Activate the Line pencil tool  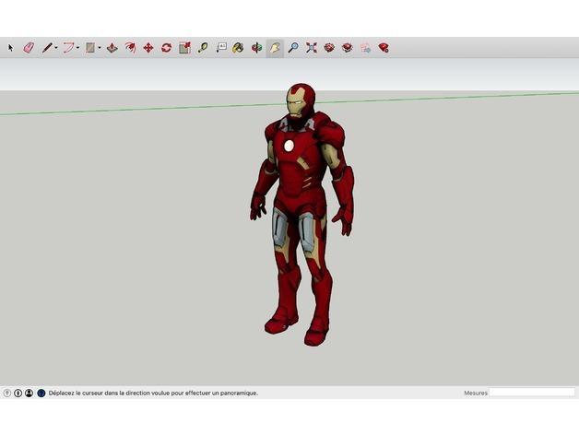coord(46,47)
